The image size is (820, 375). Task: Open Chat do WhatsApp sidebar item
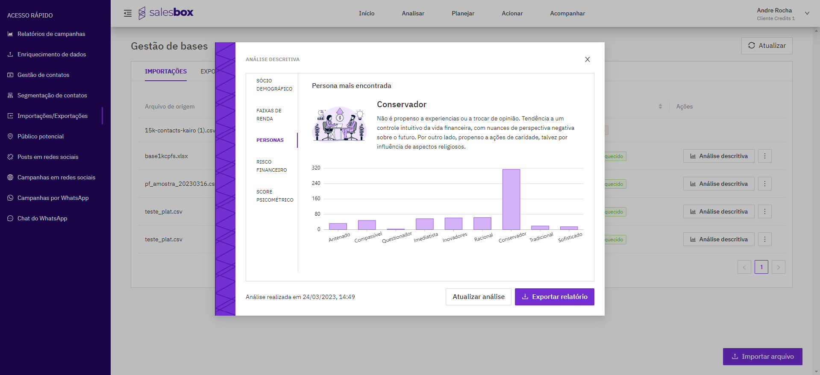coord(42,218)
